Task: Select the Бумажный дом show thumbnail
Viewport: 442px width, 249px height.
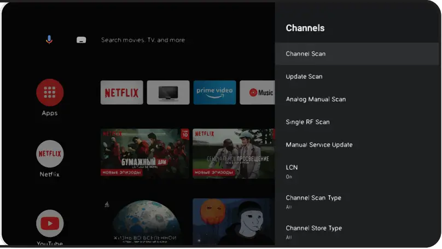Action: (x=145, y=153)
